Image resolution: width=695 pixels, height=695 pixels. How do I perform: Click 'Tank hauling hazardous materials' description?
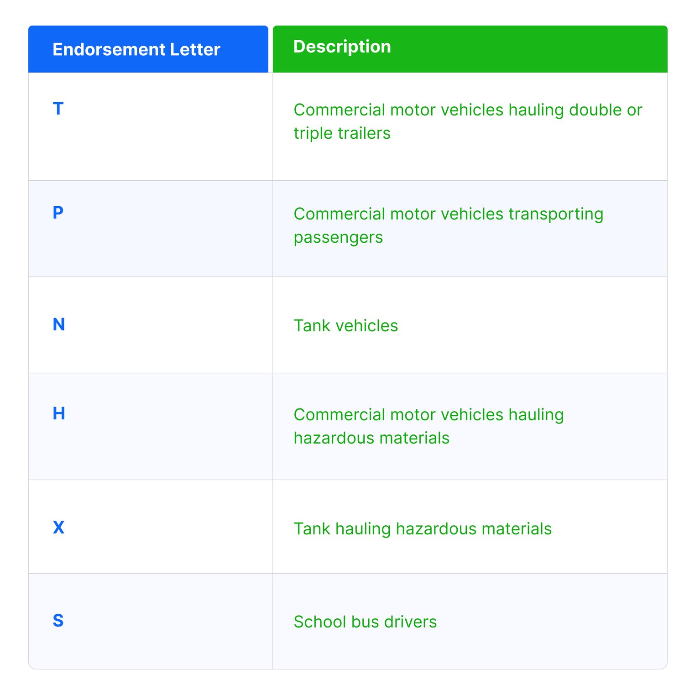423,529
